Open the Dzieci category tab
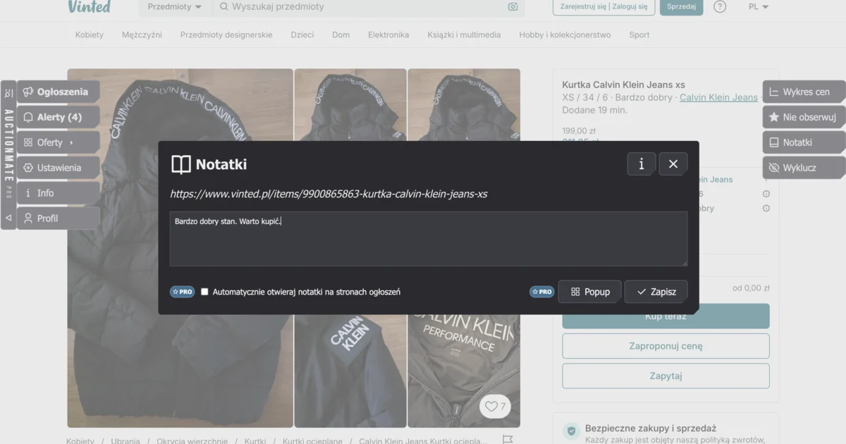The height and width of the screenshot is (444, 846). click(x=302, y=35)
